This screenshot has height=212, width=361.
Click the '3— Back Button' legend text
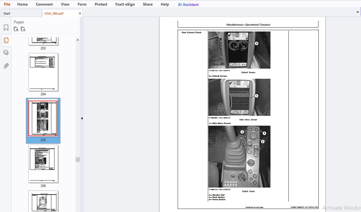[x=217, y=197]
